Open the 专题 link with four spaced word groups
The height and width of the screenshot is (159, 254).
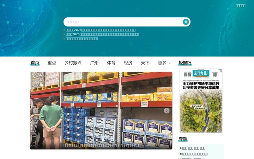tap(194, 148)
